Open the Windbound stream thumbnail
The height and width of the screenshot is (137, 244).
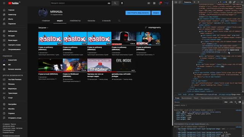coord(75,65)
